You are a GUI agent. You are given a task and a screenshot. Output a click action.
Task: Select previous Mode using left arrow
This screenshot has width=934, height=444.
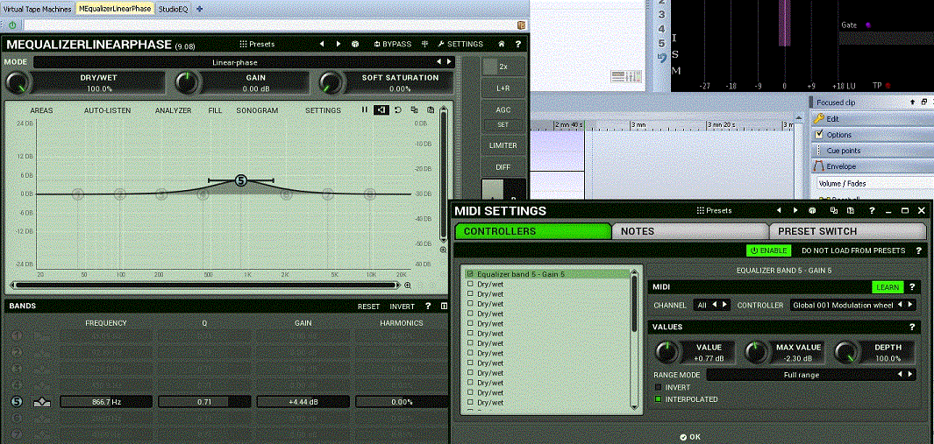(439, 62)
